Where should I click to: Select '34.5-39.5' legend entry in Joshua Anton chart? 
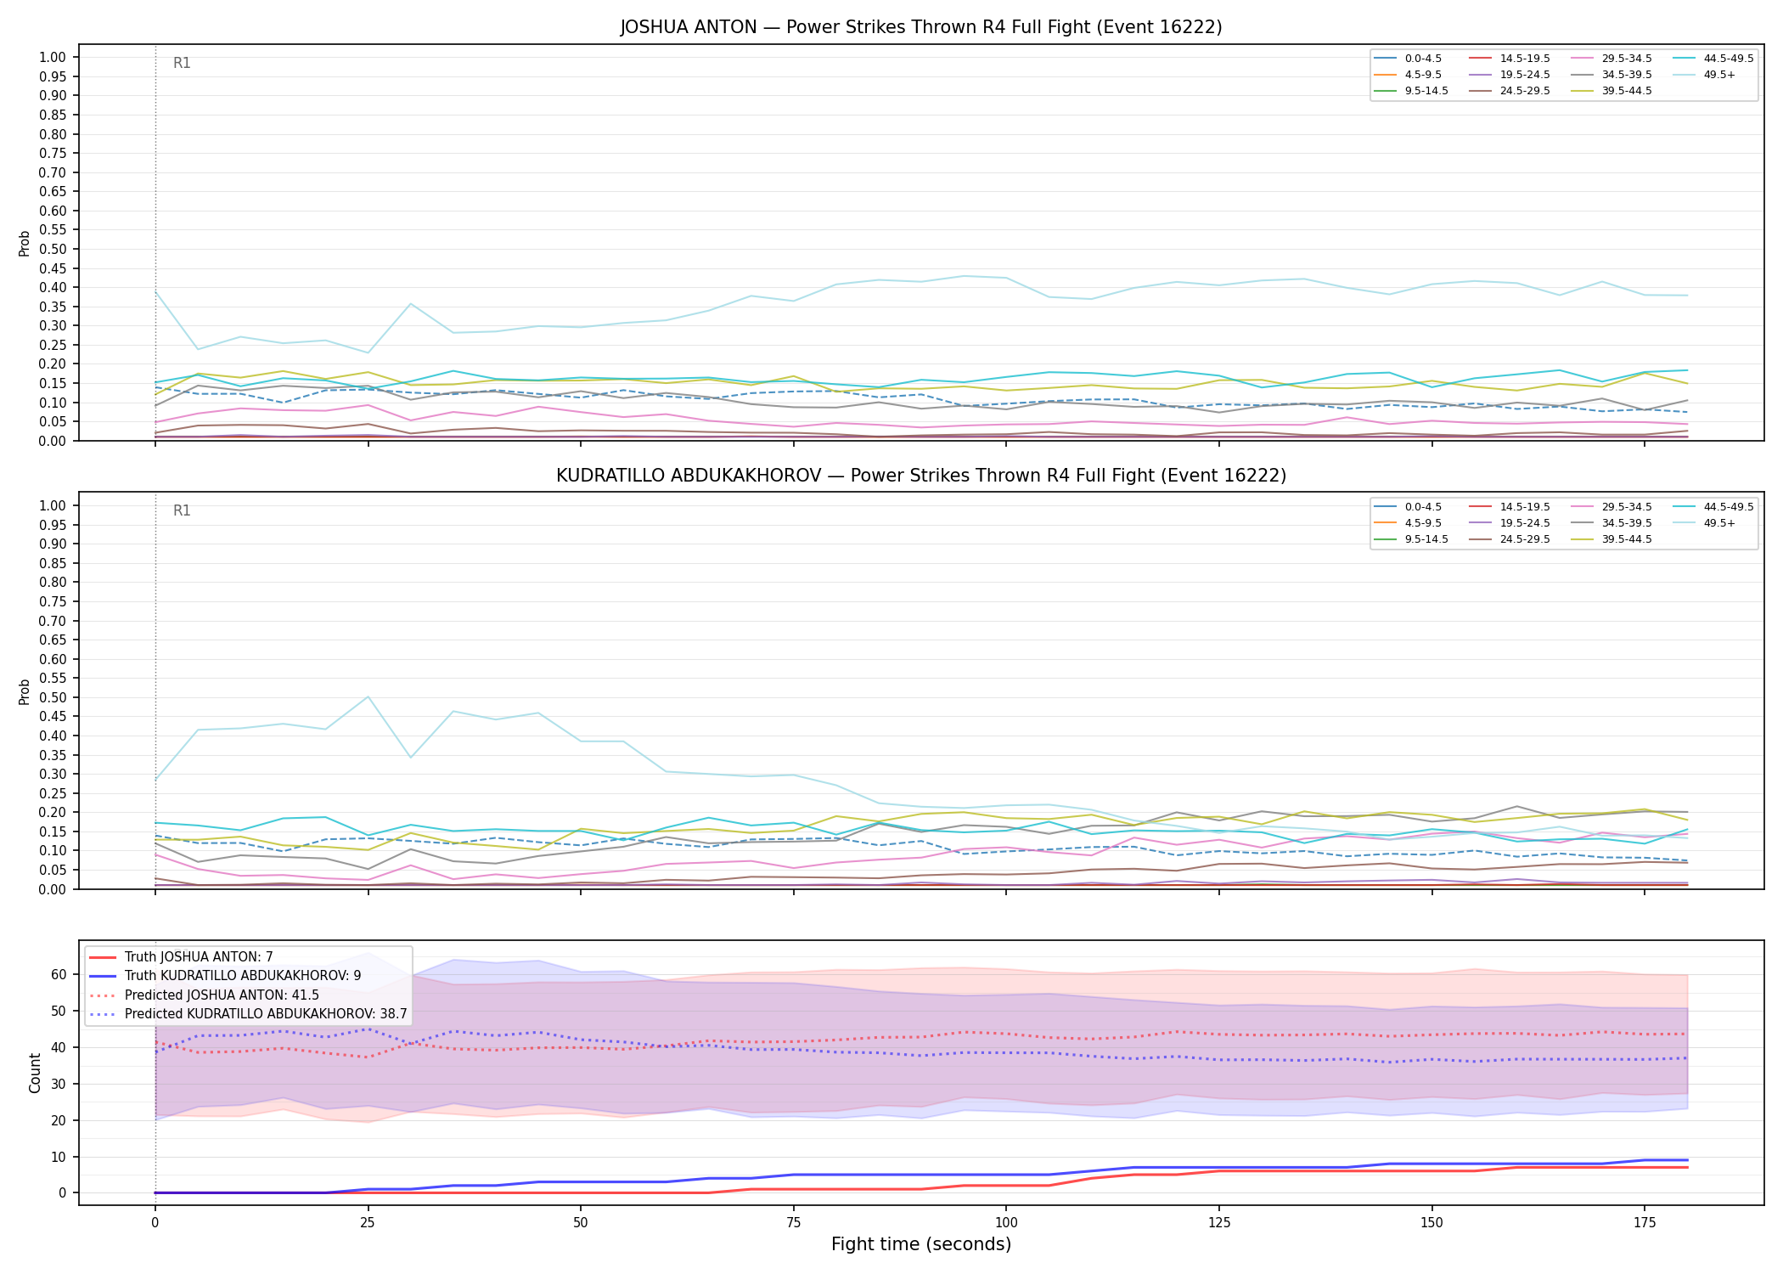tap(1612, 75)
